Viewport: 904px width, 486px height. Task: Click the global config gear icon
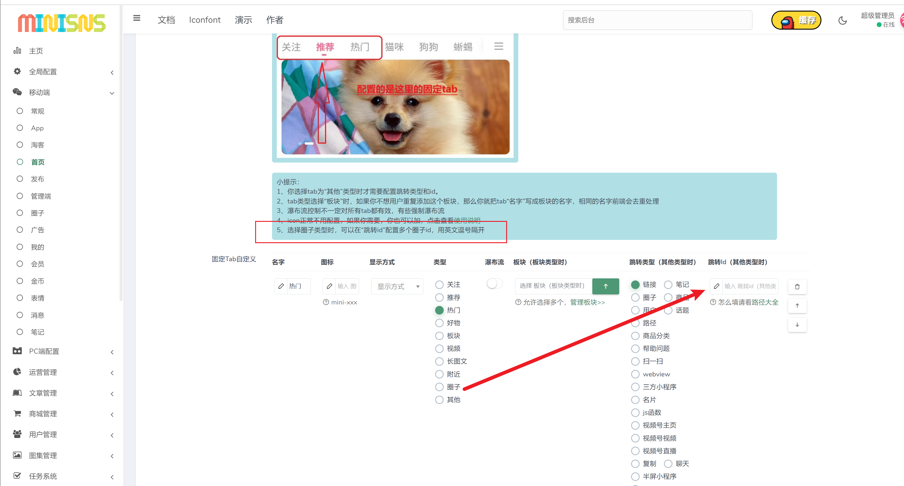pos(17,71)
